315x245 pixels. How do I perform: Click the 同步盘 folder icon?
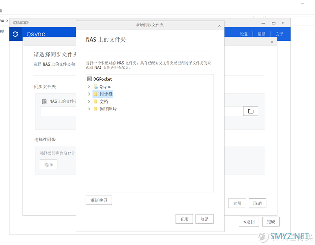tap(95, 94)
